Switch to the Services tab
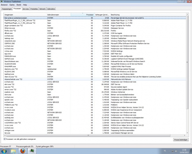This screenshot has width=192, height=154. tap(26, 9)
